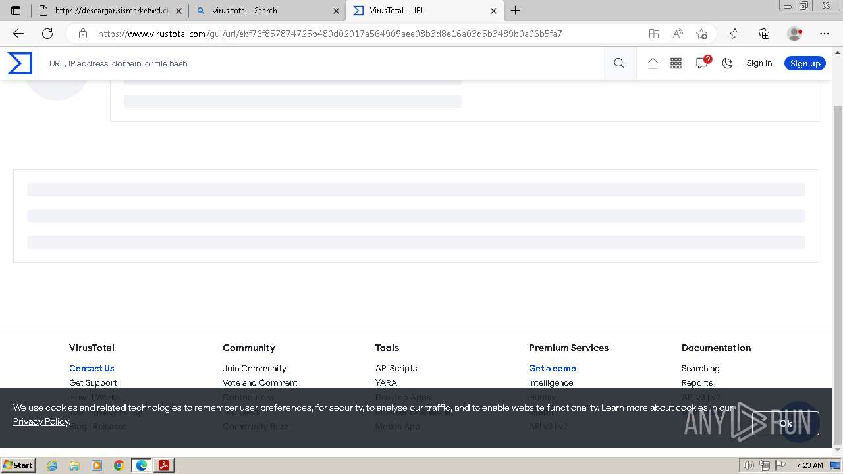
Task: Open the Intelligence link
Action: (551, 382)
